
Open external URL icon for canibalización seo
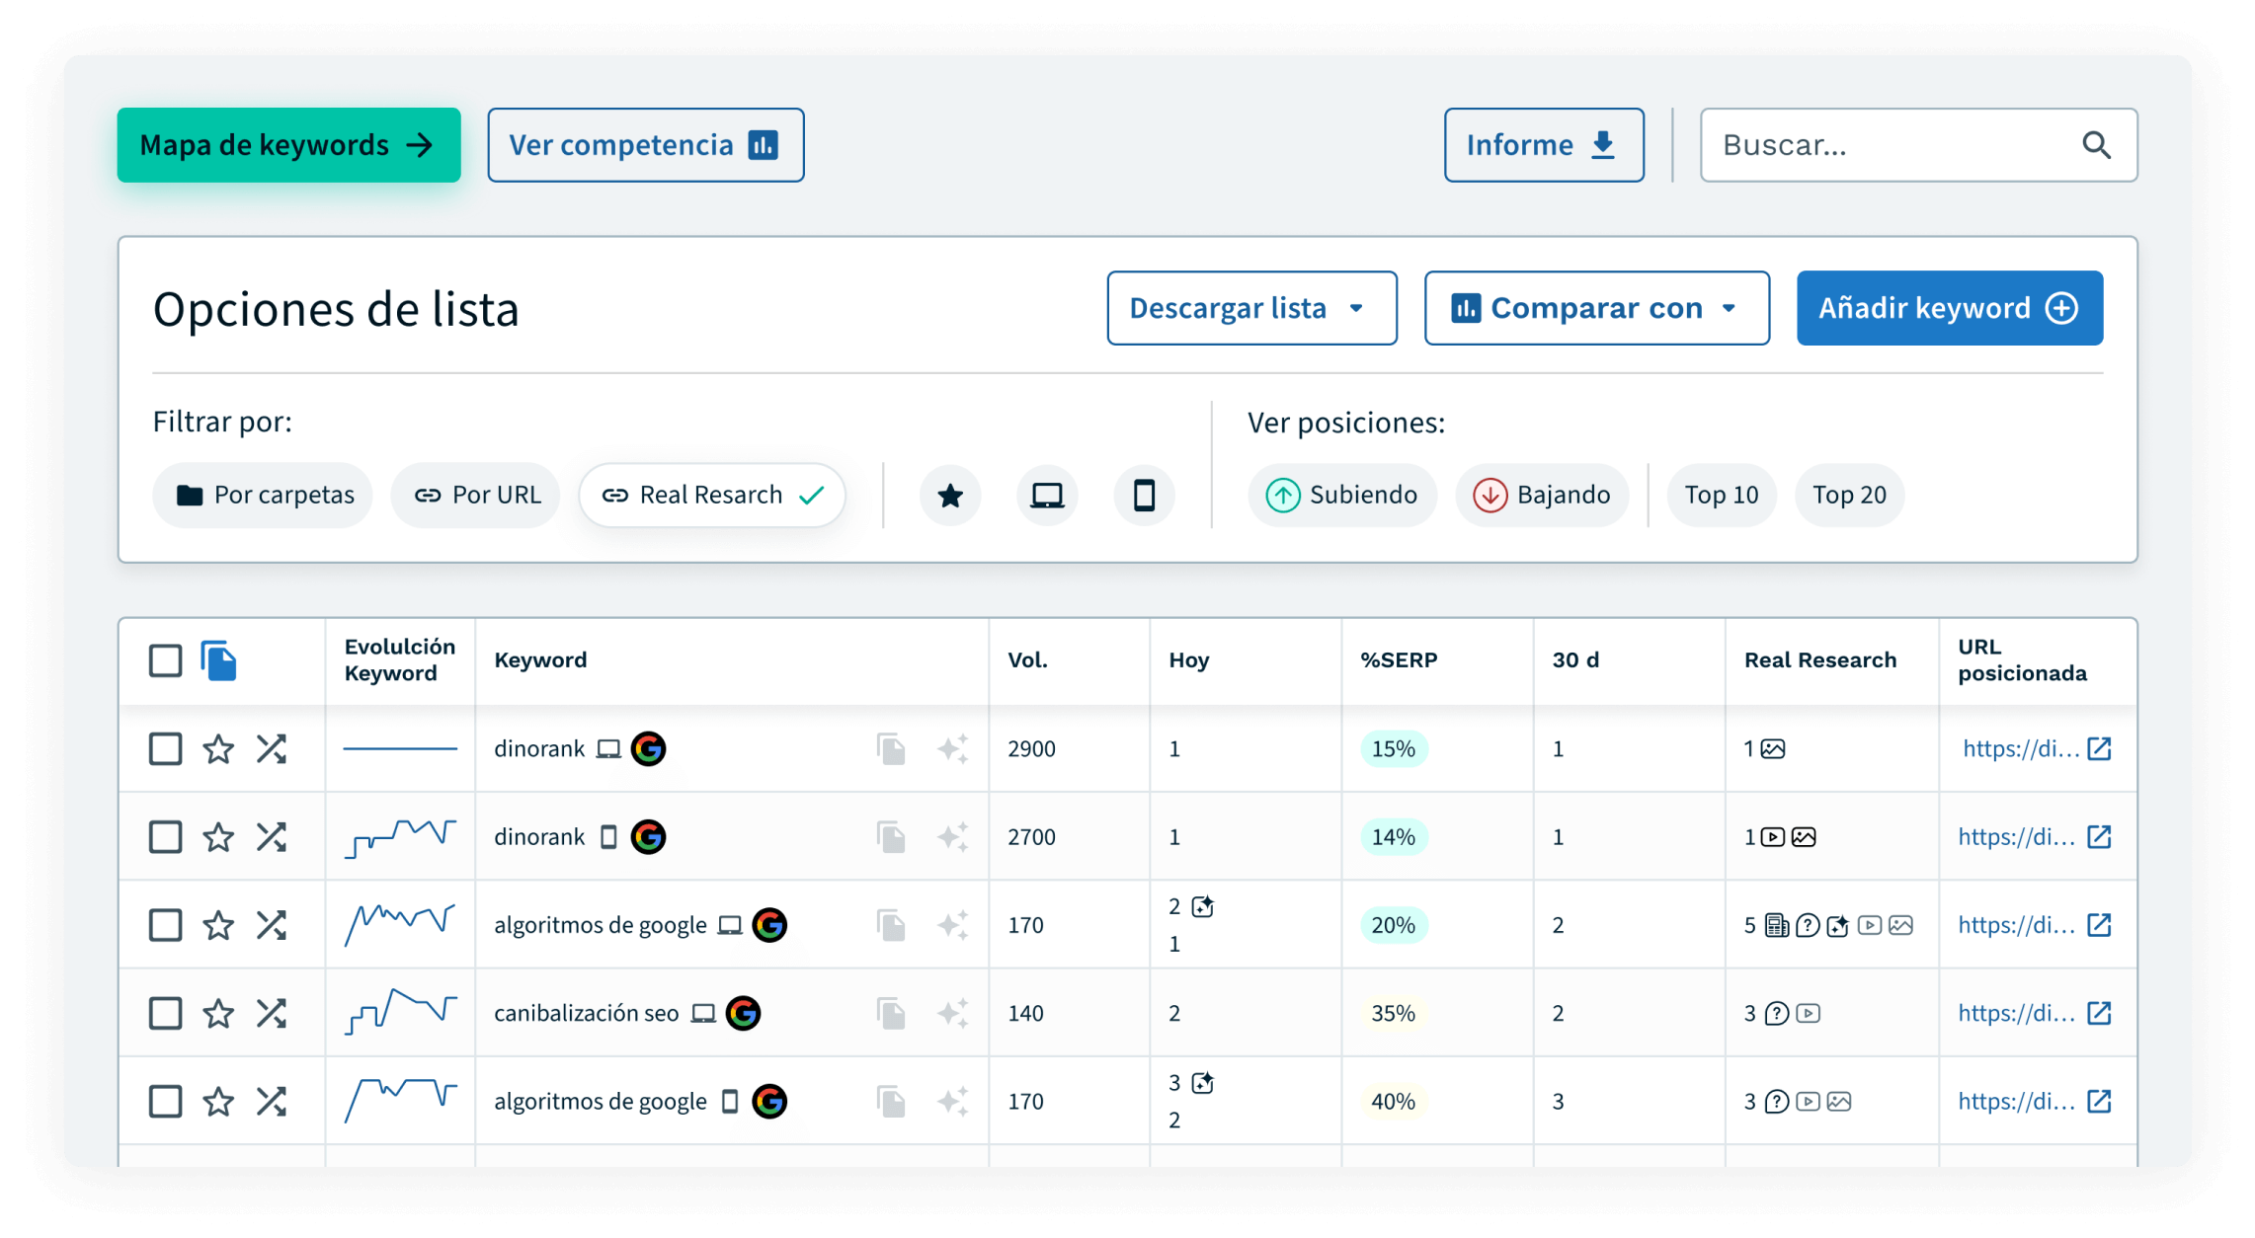coord(2099,1014)
